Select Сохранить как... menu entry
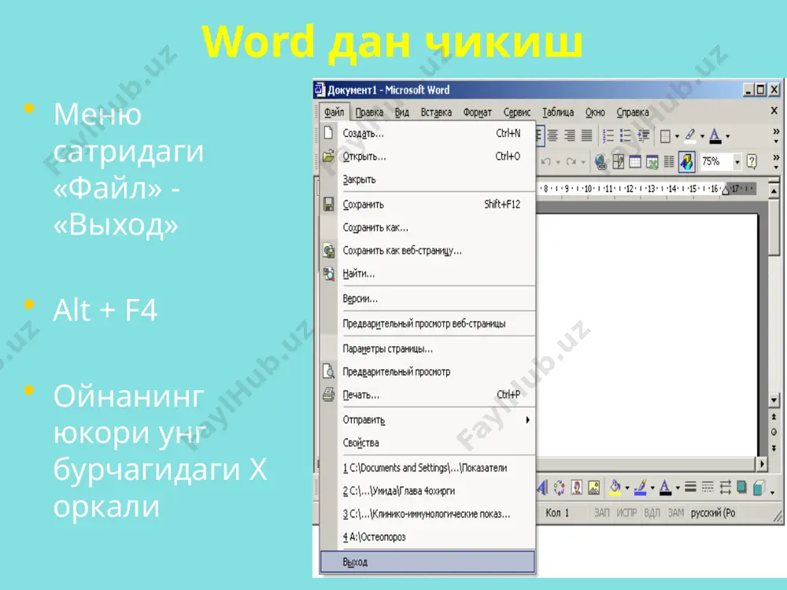The image size is (787, 590). [x=428, y=227]
